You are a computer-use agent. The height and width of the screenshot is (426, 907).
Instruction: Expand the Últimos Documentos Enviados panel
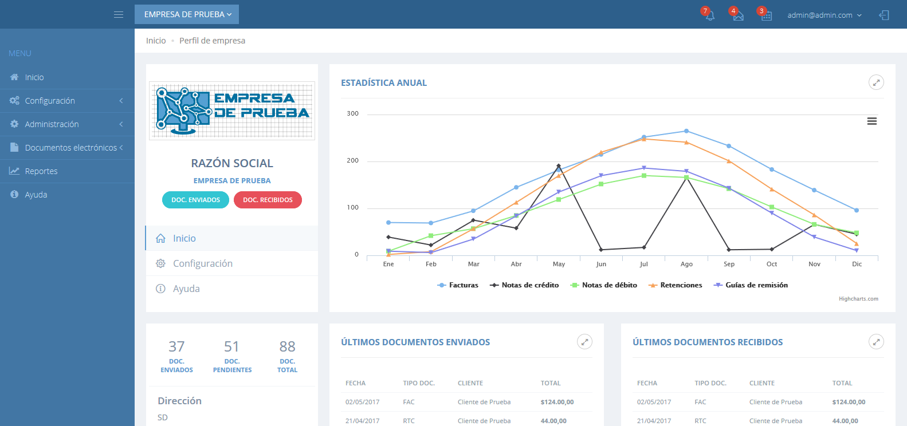(584, 342)
